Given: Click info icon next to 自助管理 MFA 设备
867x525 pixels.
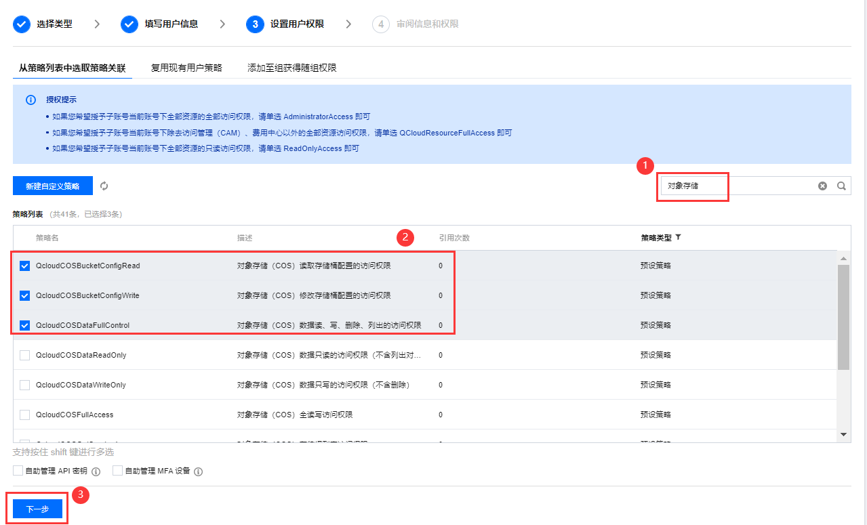Looking at the screenshot, I should [x=199, y=471].
